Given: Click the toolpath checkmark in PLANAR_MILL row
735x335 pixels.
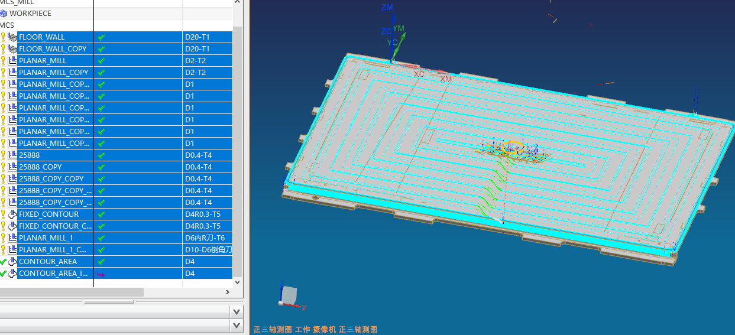Looking at the screenshot, I should (101, 60).
